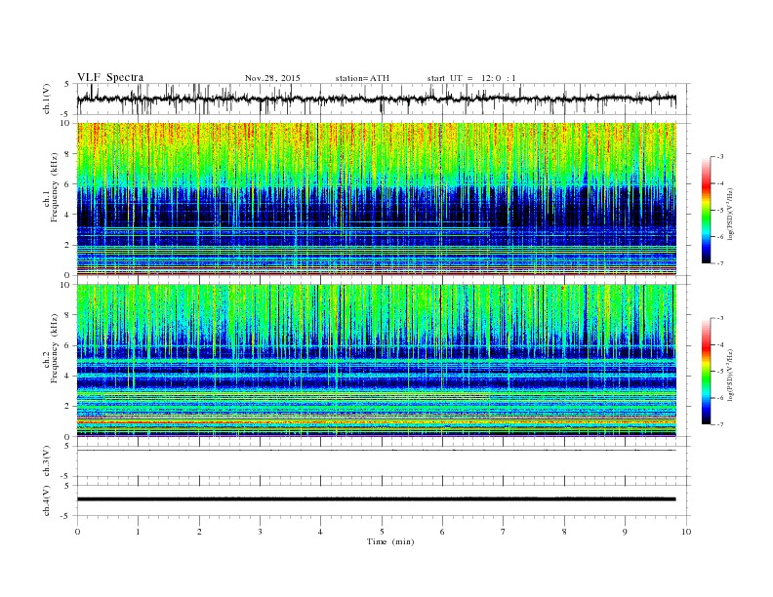
Task: Select the "start UT = 12:0 :1" text
Action: 471,78
